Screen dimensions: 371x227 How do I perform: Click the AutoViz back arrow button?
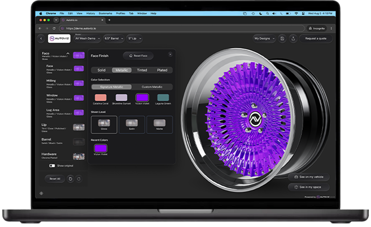[41, 38]
